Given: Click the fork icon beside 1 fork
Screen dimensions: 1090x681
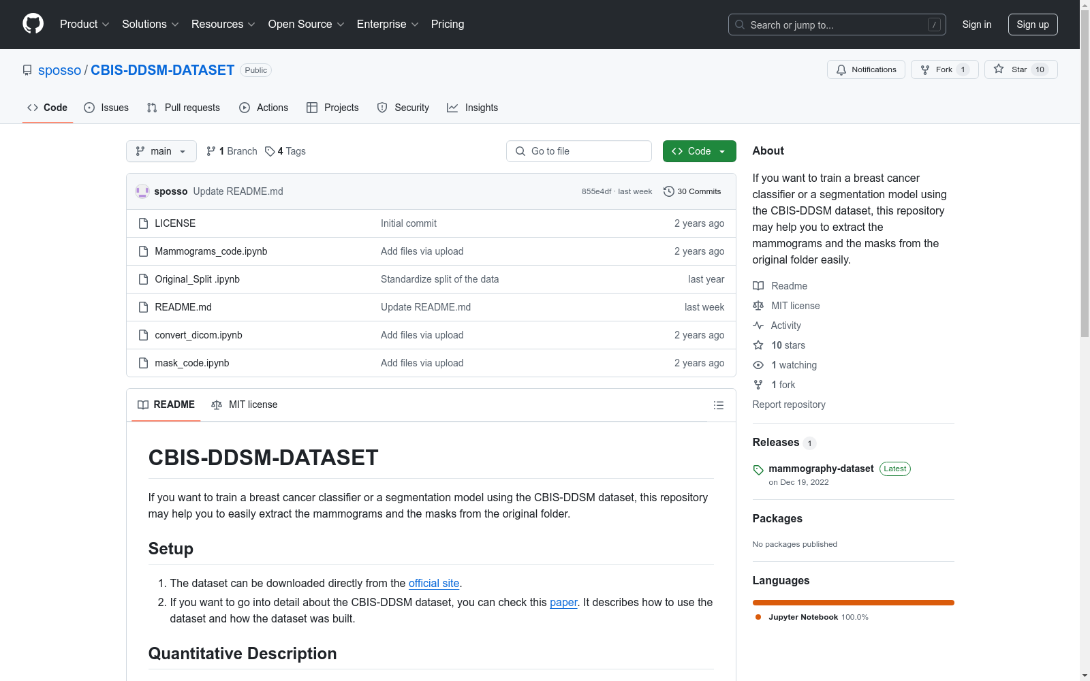Looking at the screenshot, I should click(x=758, y=385).
